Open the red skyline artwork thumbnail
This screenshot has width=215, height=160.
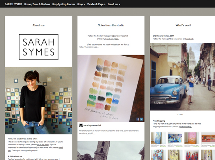(x=192, y=155)
